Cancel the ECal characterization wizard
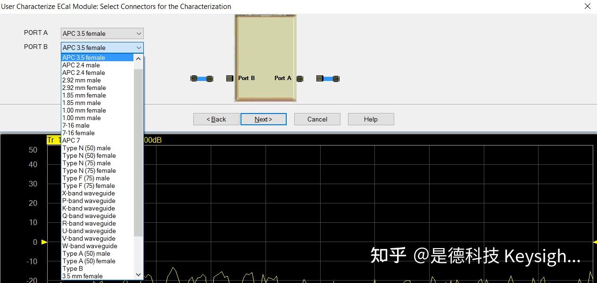 pos(317,119)
